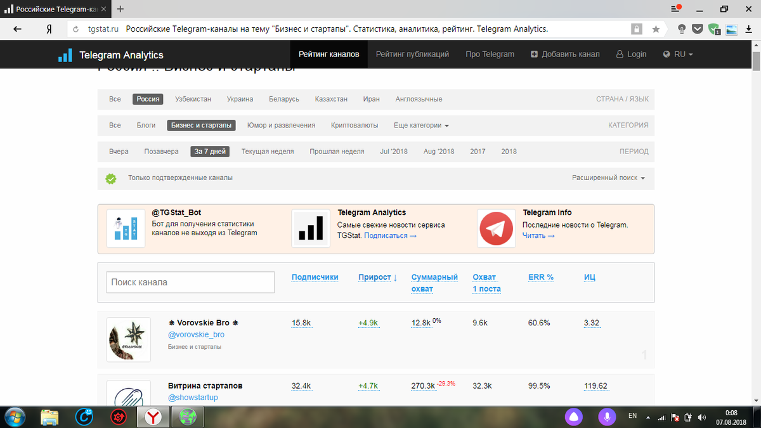Click 'Добавить канал' in the header
761x428 pixels.
[565, 55]
